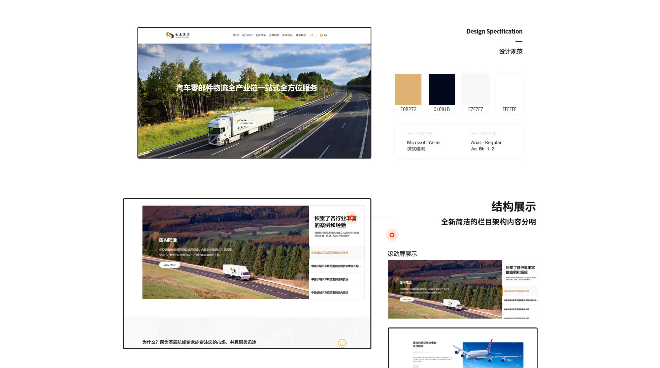660x368 pixels.
Task: Open the 首页 menu item
Action: (x=236, y=35)
